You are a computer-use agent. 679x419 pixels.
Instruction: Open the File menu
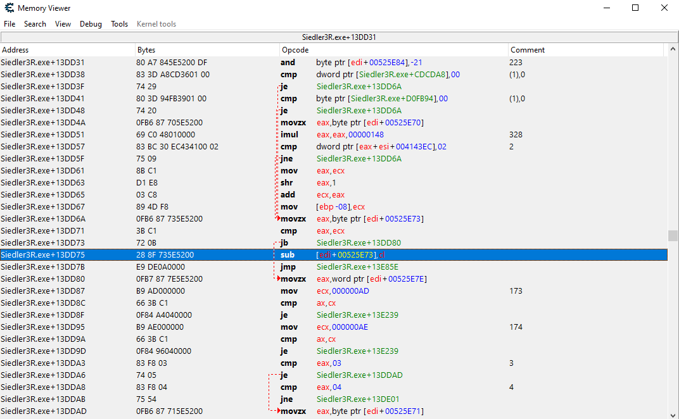point(10,24)
